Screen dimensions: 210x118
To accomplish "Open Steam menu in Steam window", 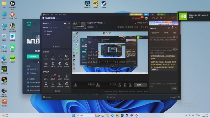I will (46, 15).
